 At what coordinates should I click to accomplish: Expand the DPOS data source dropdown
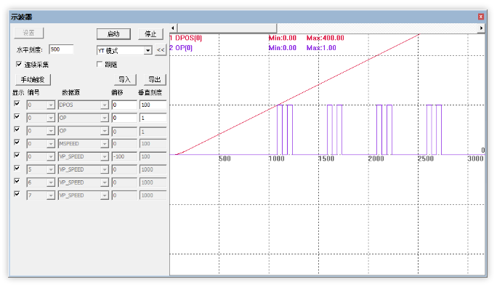pyautogui.click(x=105, y=105)
